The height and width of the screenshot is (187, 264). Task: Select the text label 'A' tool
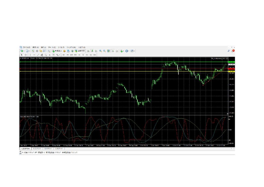pos(49,55)
